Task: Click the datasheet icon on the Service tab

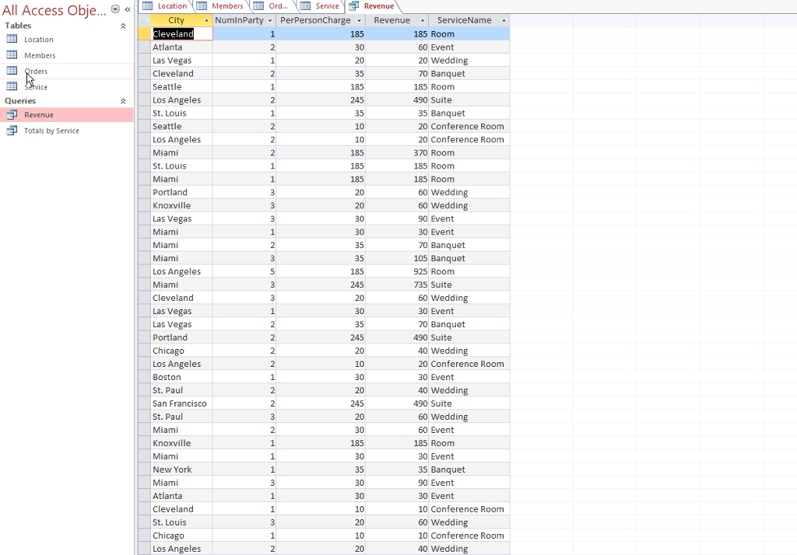Action: tap(307, 5)
